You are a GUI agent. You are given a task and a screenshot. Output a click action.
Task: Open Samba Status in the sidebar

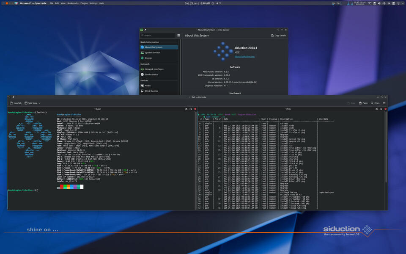pos(159,75)
